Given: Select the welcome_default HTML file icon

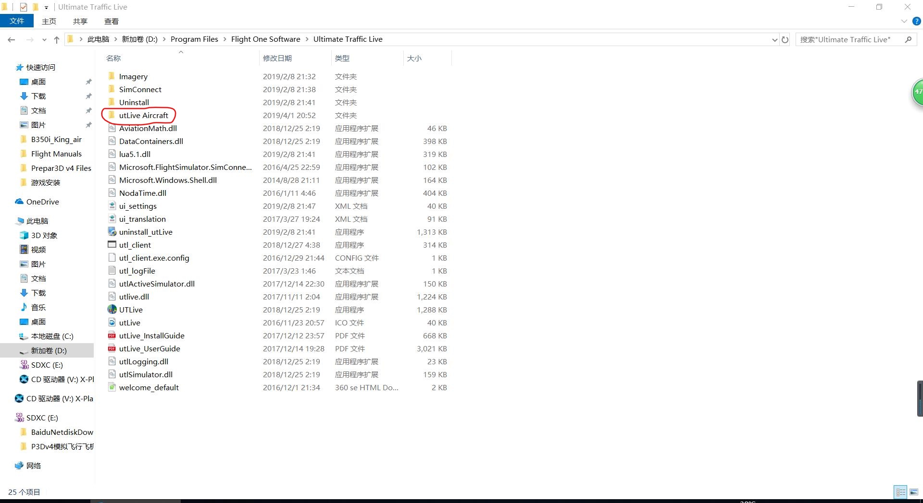Looking at the screenshot, I should tap(112, 387).
